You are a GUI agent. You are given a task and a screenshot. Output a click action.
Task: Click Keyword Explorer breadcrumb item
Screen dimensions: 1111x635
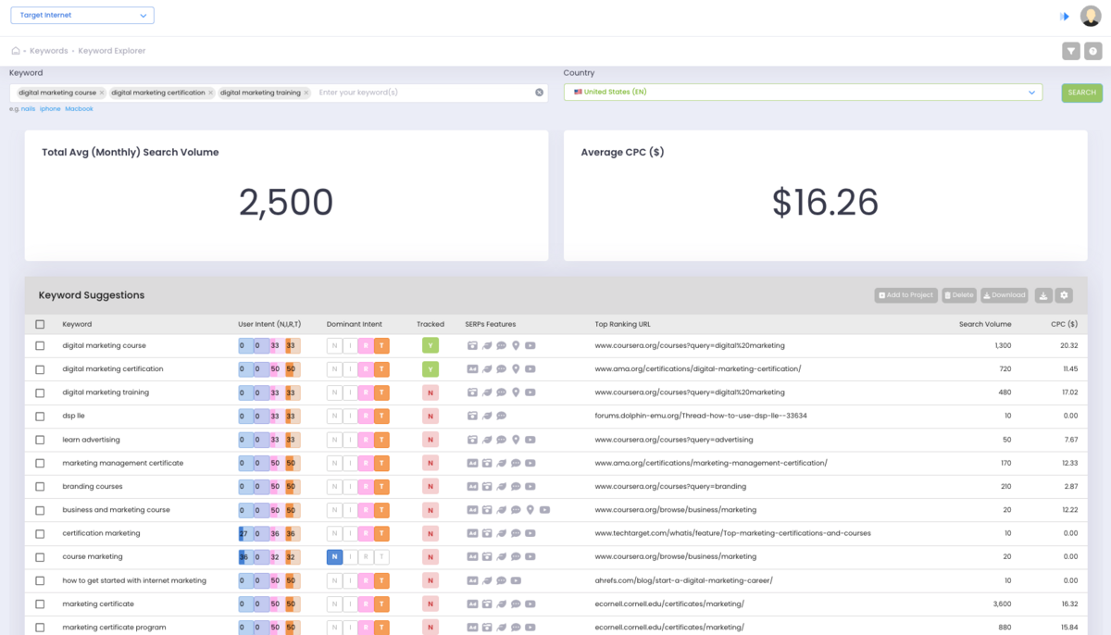click(112, 51)
